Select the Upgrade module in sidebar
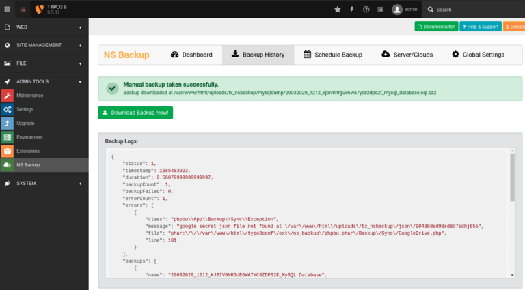The width and height of the screenshot is (525, 290). 26,123
